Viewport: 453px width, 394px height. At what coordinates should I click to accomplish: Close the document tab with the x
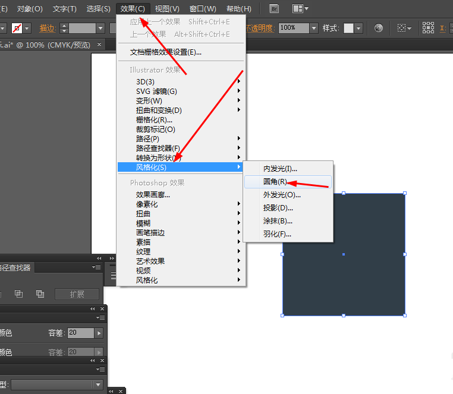[x=99, y=44]
